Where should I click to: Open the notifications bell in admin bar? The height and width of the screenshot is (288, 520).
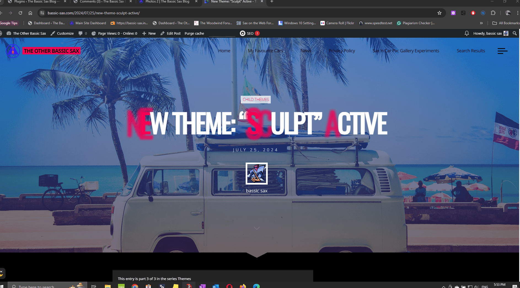click(x=467, y=33)
